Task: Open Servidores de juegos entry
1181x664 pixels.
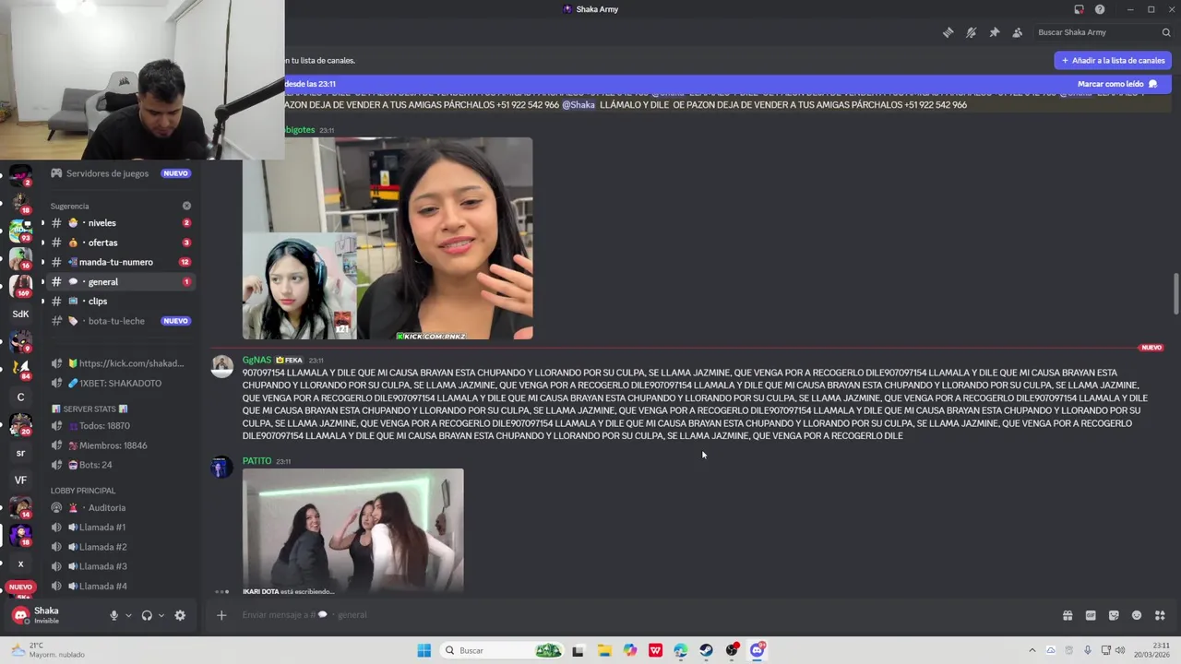Action: tap(119, 173)
